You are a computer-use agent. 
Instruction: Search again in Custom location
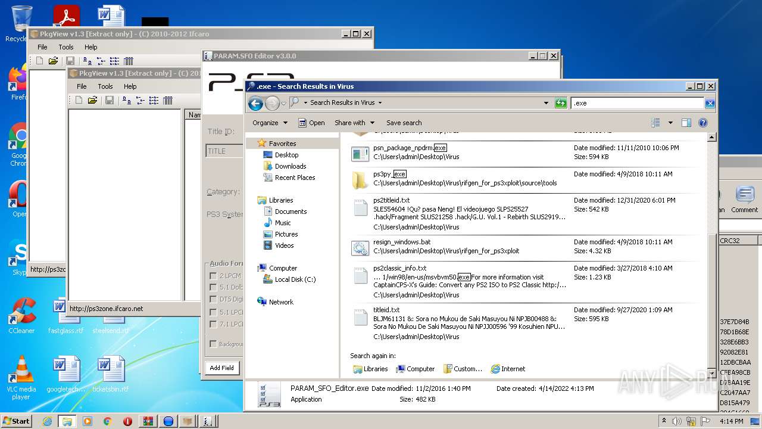tap(463, 369)
